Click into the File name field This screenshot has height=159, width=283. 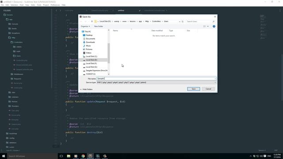(x=155, y=79)
